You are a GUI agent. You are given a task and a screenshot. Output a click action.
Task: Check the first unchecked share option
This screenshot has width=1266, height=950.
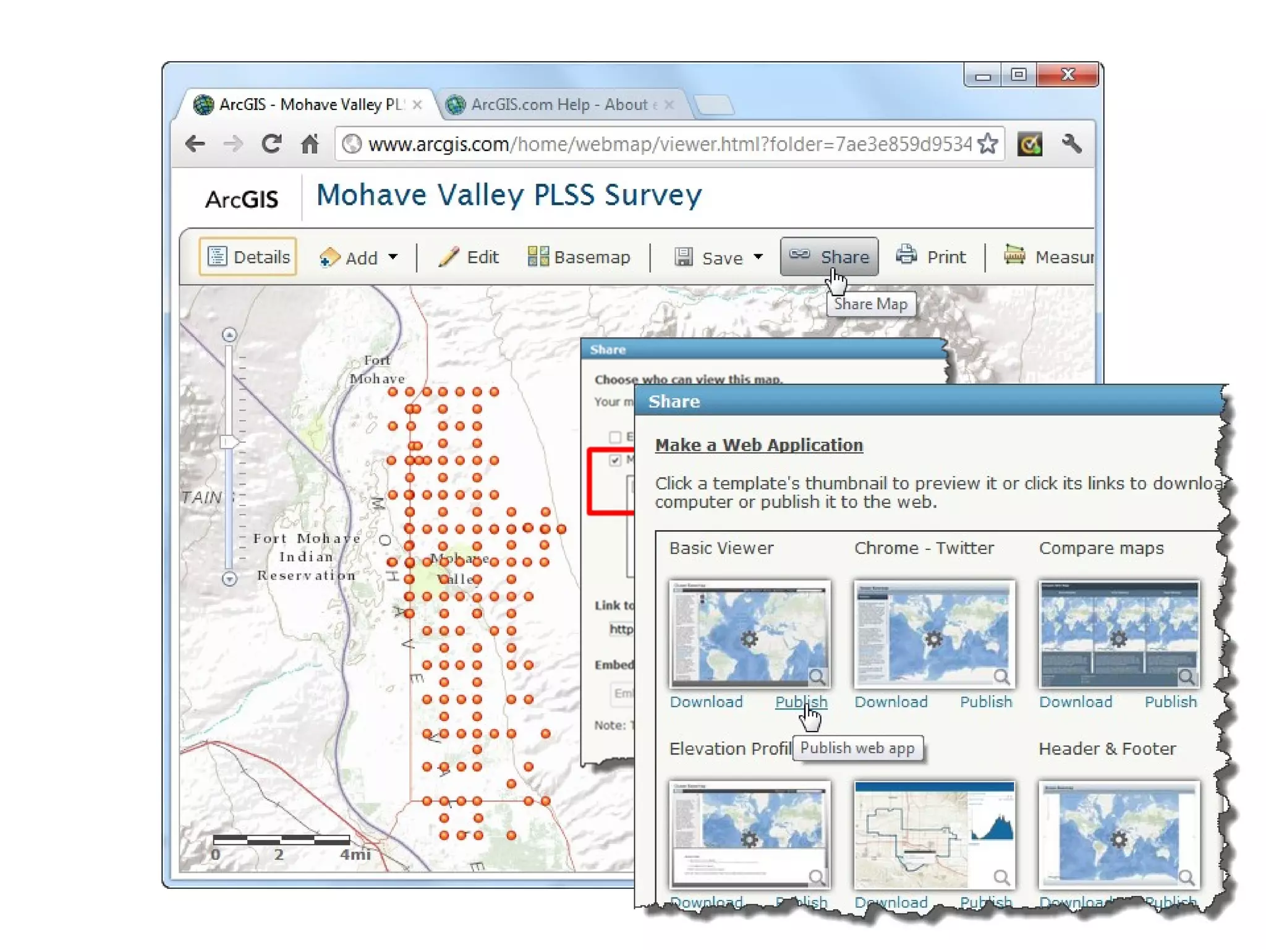(614, 437)
